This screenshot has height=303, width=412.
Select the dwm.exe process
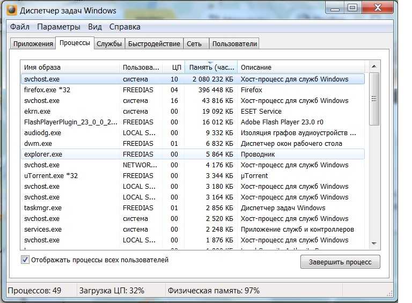[193, 144]
